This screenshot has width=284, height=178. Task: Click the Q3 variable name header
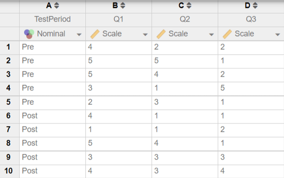(x=251, y=19)
